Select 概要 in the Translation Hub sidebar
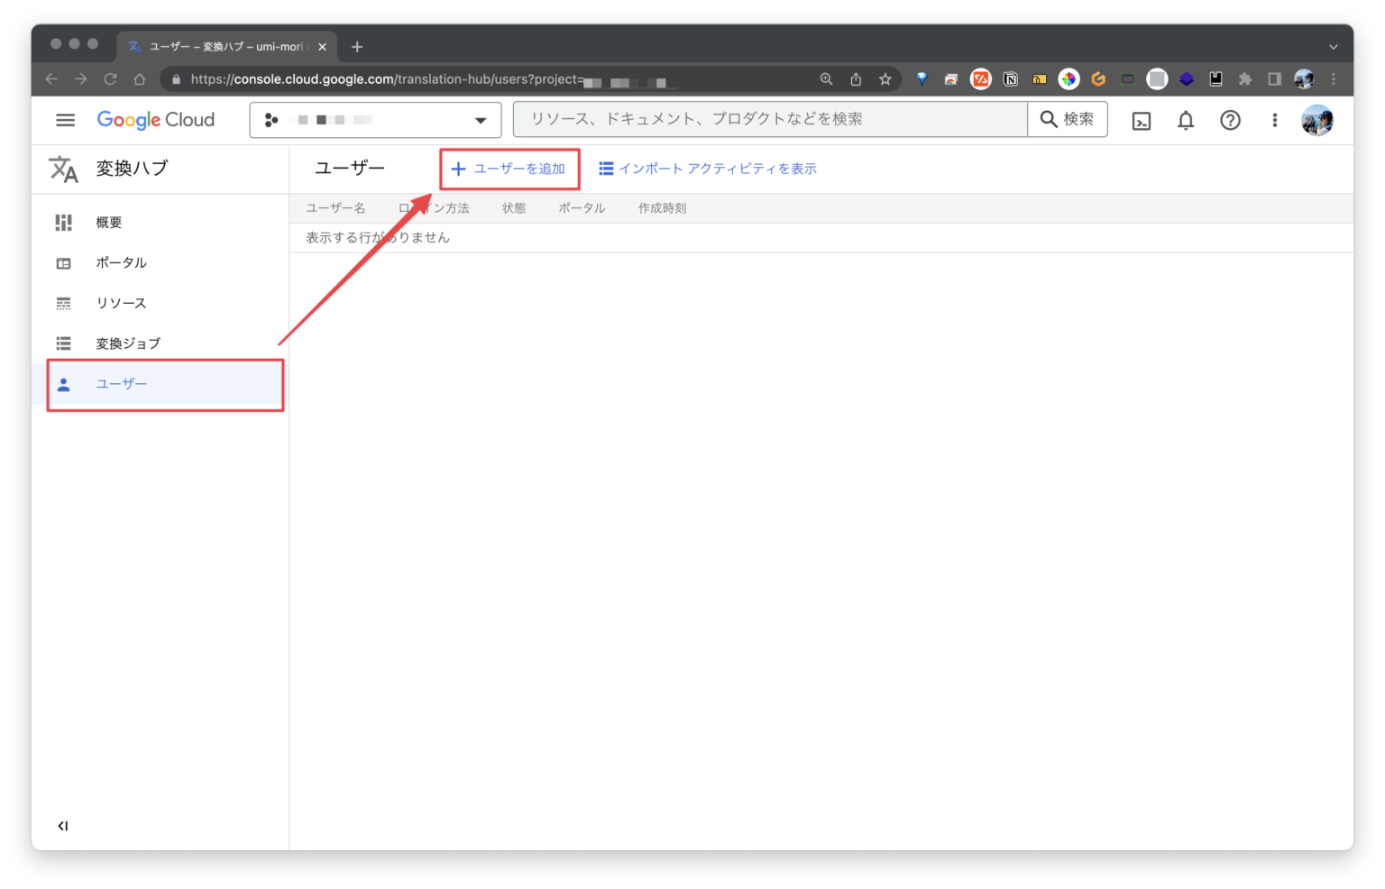 tap(108, 222)
